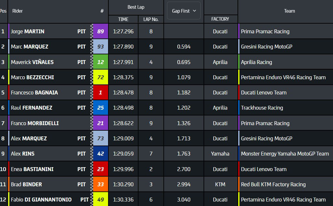
Task: Select rider Enea BASTIANINI
Action: click(32, 169)
